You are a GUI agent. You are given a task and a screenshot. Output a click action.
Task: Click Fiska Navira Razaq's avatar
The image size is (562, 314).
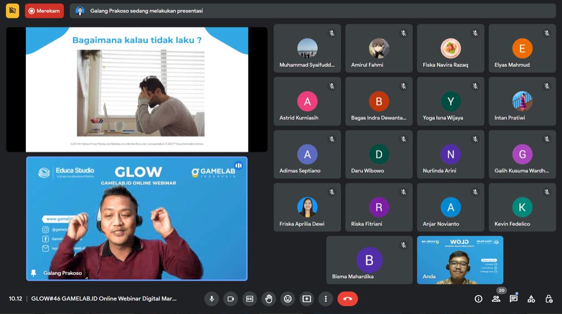tap(451, 48)
